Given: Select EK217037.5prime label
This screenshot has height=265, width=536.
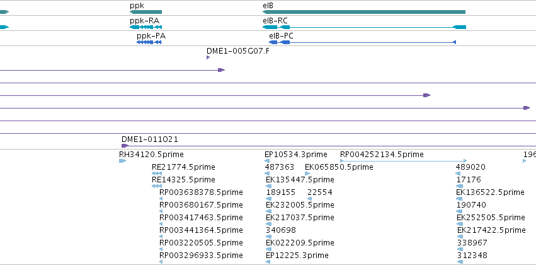Looking at the screenshot, I should click(300, 218).
